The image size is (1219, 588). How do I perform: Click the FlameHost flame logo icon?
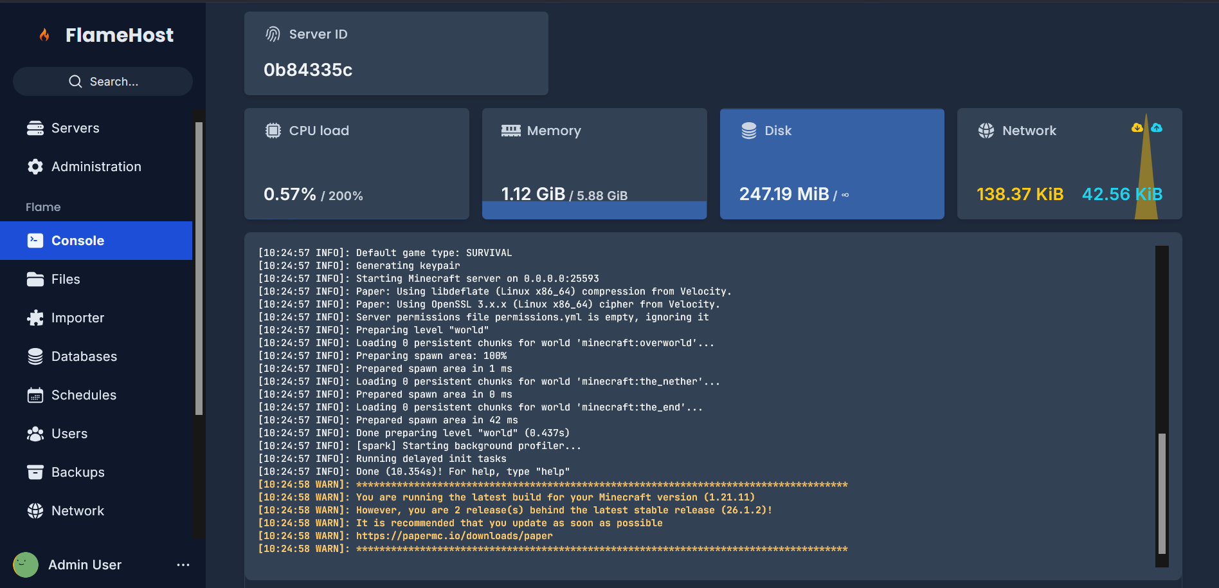(44, 35)
